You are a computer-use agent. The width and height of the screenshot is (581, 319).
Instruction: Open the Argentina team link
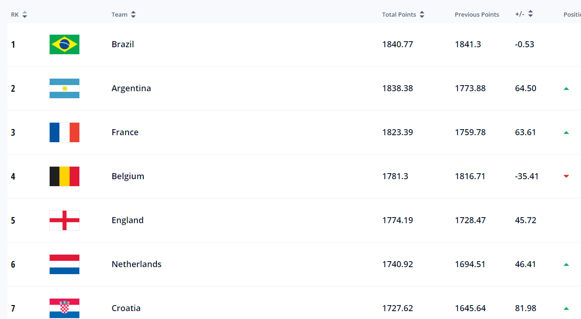[131, 88]
